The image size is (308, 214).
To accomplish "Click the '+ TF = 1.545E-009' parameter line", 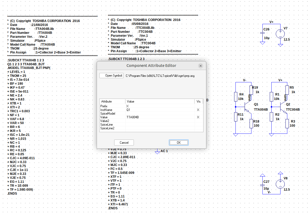I will click(x=121, y=173).
